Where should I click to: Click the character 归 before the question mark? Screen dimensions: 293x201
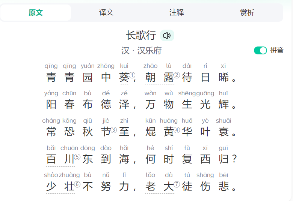click(x=224, y=159)
